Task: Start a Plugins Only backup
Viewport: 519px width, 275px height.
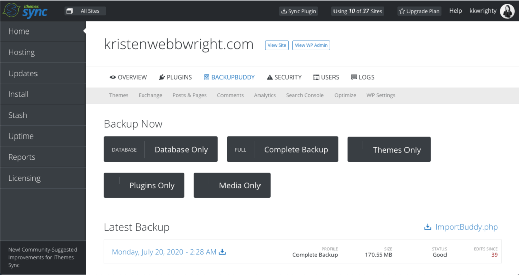Action: 144,185
